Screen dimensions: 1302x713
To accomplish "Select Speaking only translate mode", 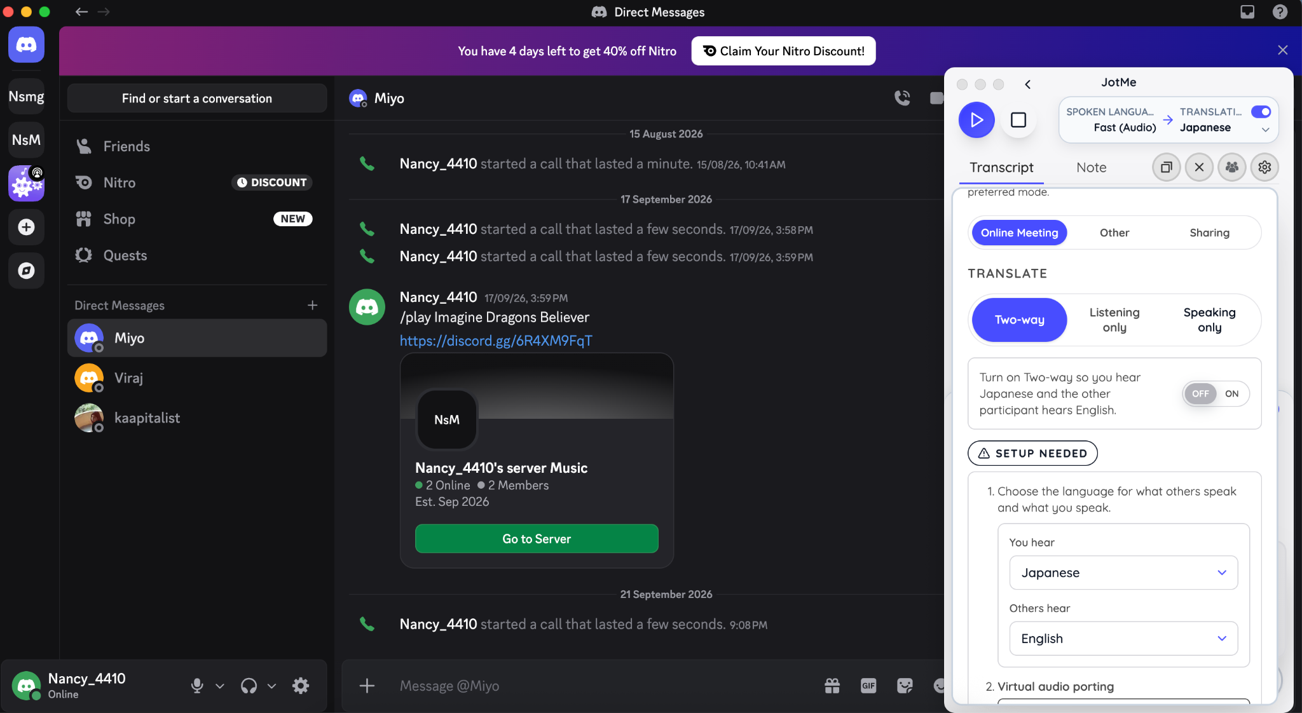I will pos(1209,320).
